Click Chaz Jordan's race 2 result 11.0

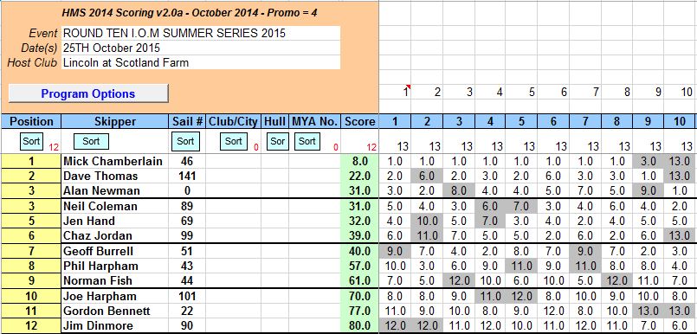427,235
